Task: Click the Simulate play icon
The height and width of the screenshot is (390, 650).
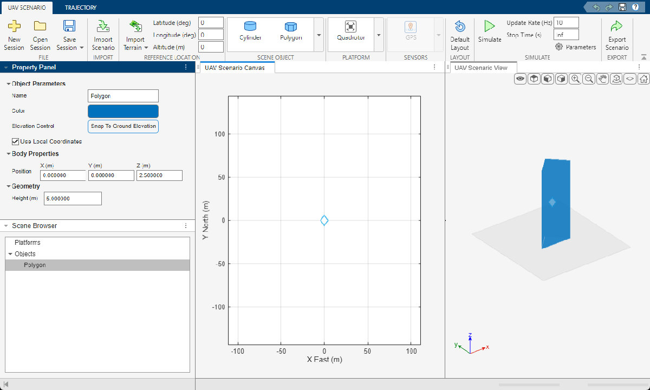Action: 490,27
